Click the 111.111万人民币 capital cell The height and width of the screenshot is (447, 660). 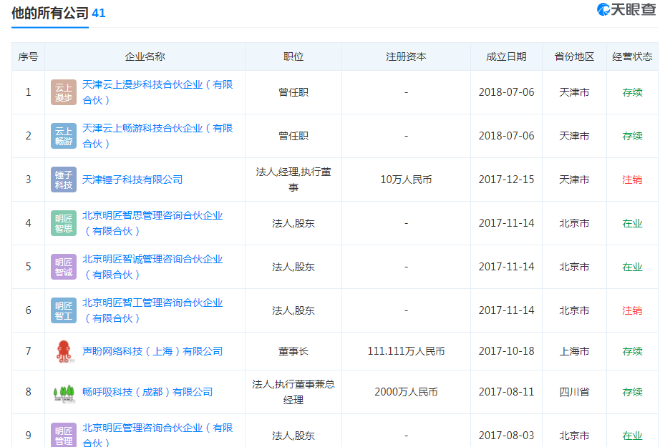click(x=406, y=351)
